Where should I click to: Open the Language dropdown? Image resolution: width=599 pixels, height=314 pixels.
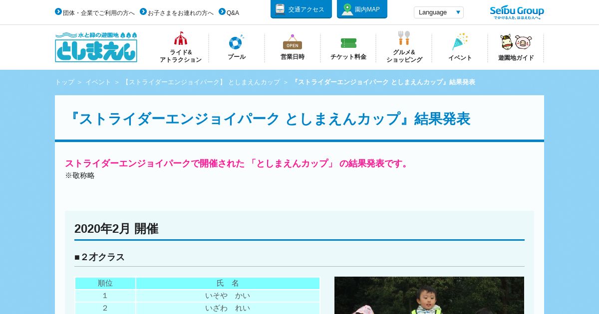(439, 12)
